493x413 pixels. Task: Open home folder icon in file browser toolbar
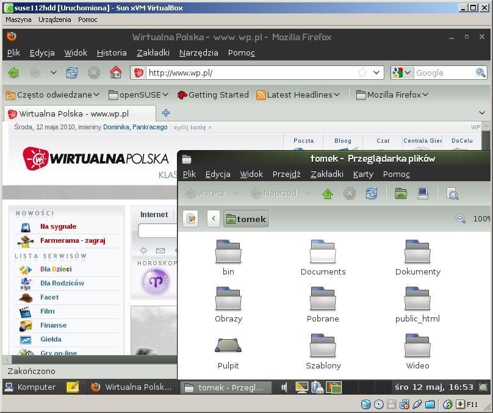point(401,193)
